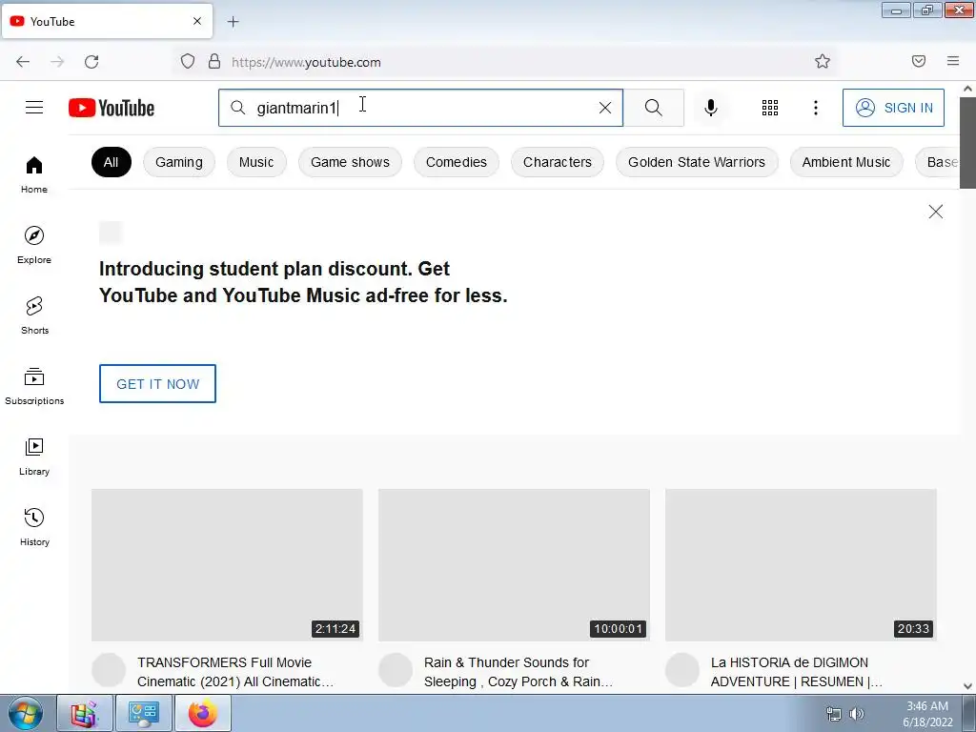Click the network tray icon
The image size is (976, 732).
[x=833, y=713]
